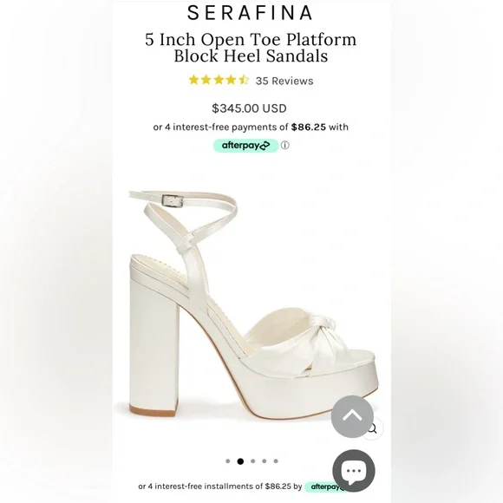Click the SERAFINA brand heading
This screenshot has width=503, height=503.
coord(250,13)
